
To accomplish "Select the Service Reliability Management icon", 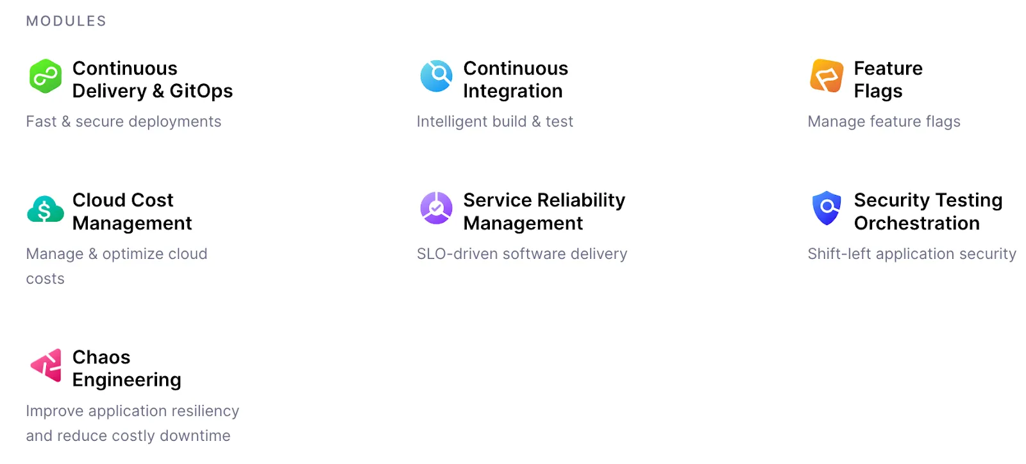I will [437, 208].
